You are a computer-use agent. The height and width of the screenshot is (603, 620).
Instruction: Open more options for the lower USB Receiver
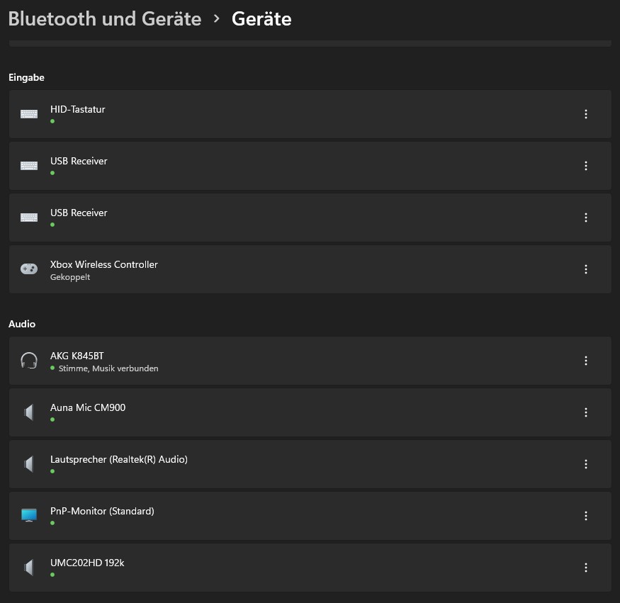586,218
